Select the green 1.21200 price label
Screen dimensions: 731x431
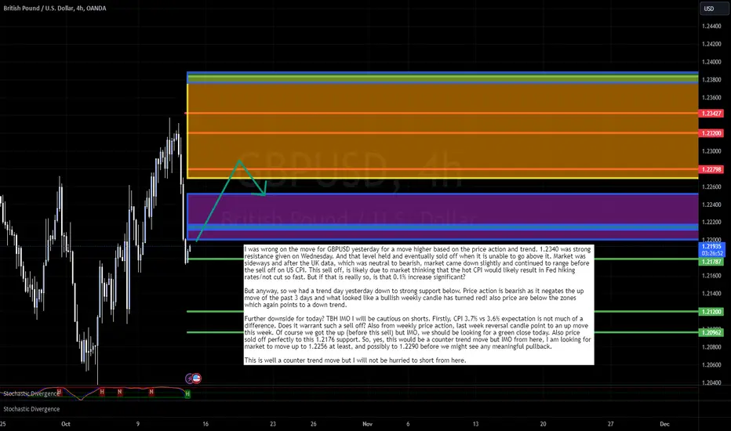coord(711,312)
